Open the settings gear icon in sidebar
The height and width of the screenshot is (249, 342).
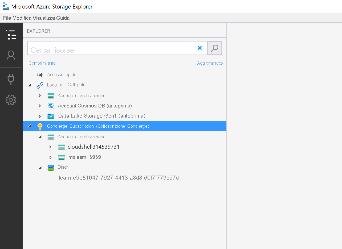(11, 100)
